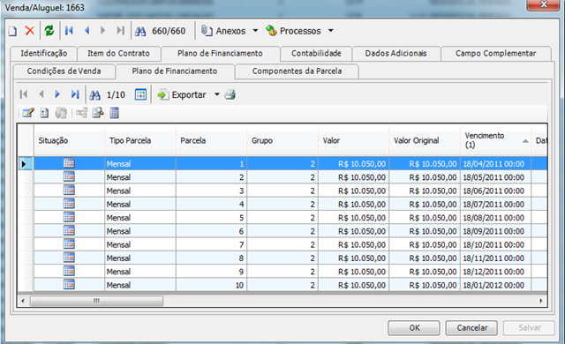Go to previous record in main toolbar
This screenshot has width=565, height=344.
(87, 31)
